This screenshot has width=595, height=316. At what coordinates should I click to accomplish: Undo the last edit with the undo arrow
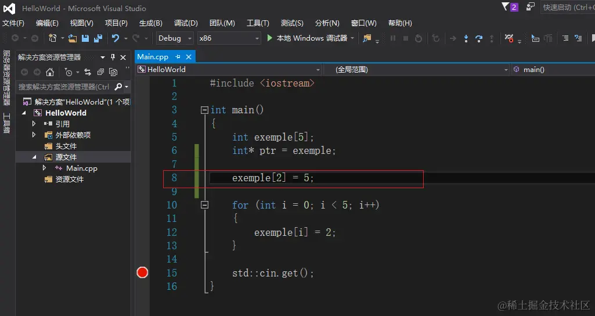point(116,38)
